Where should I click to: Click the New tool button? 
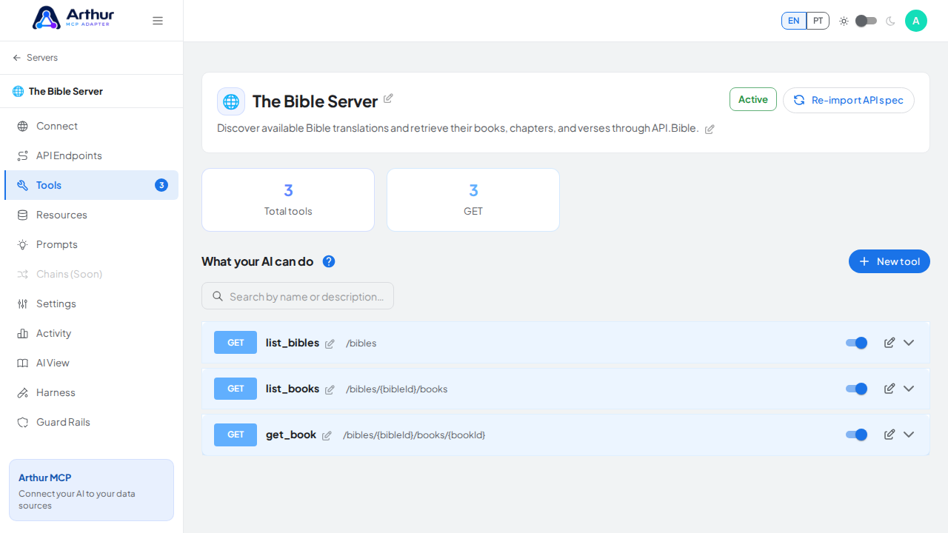point(889,261)
